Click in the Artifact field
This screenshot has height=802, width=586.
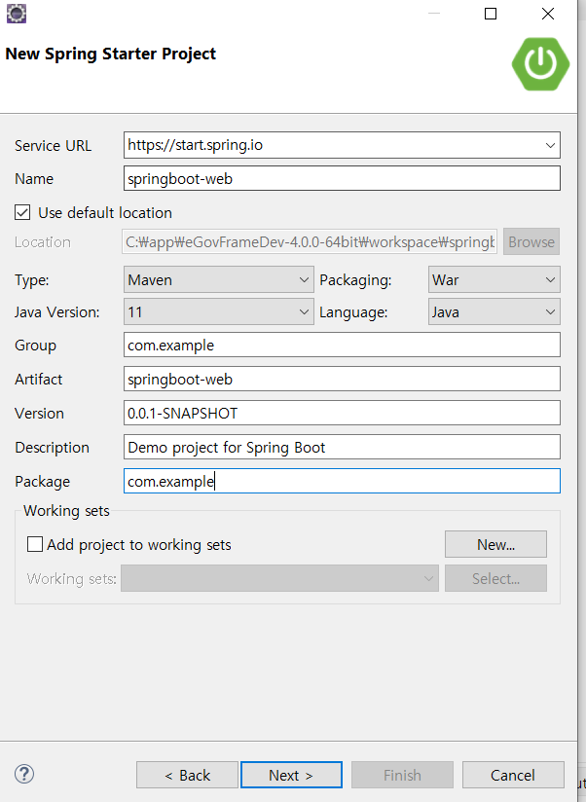[x=342, y=379]
